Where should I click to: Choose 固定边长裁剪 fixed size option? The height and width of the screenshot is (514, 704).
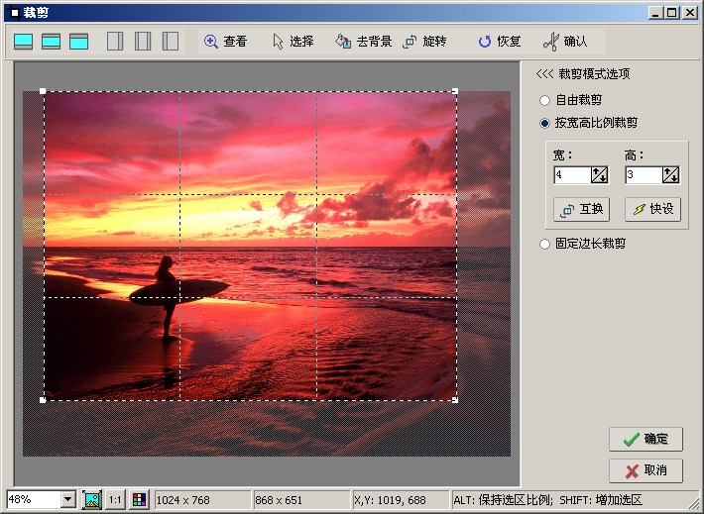click(544, 244)
